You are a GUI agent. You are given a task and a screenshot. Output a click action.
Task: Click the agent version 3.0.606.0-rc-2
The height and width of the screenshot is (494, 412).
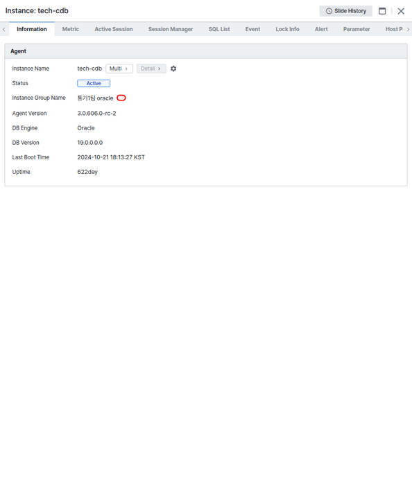click(x=96, y=114)
